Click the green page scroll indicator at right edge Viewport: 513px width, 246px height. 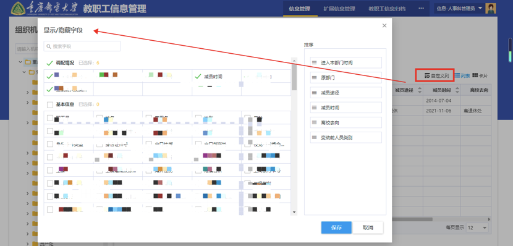click(510, 50)
